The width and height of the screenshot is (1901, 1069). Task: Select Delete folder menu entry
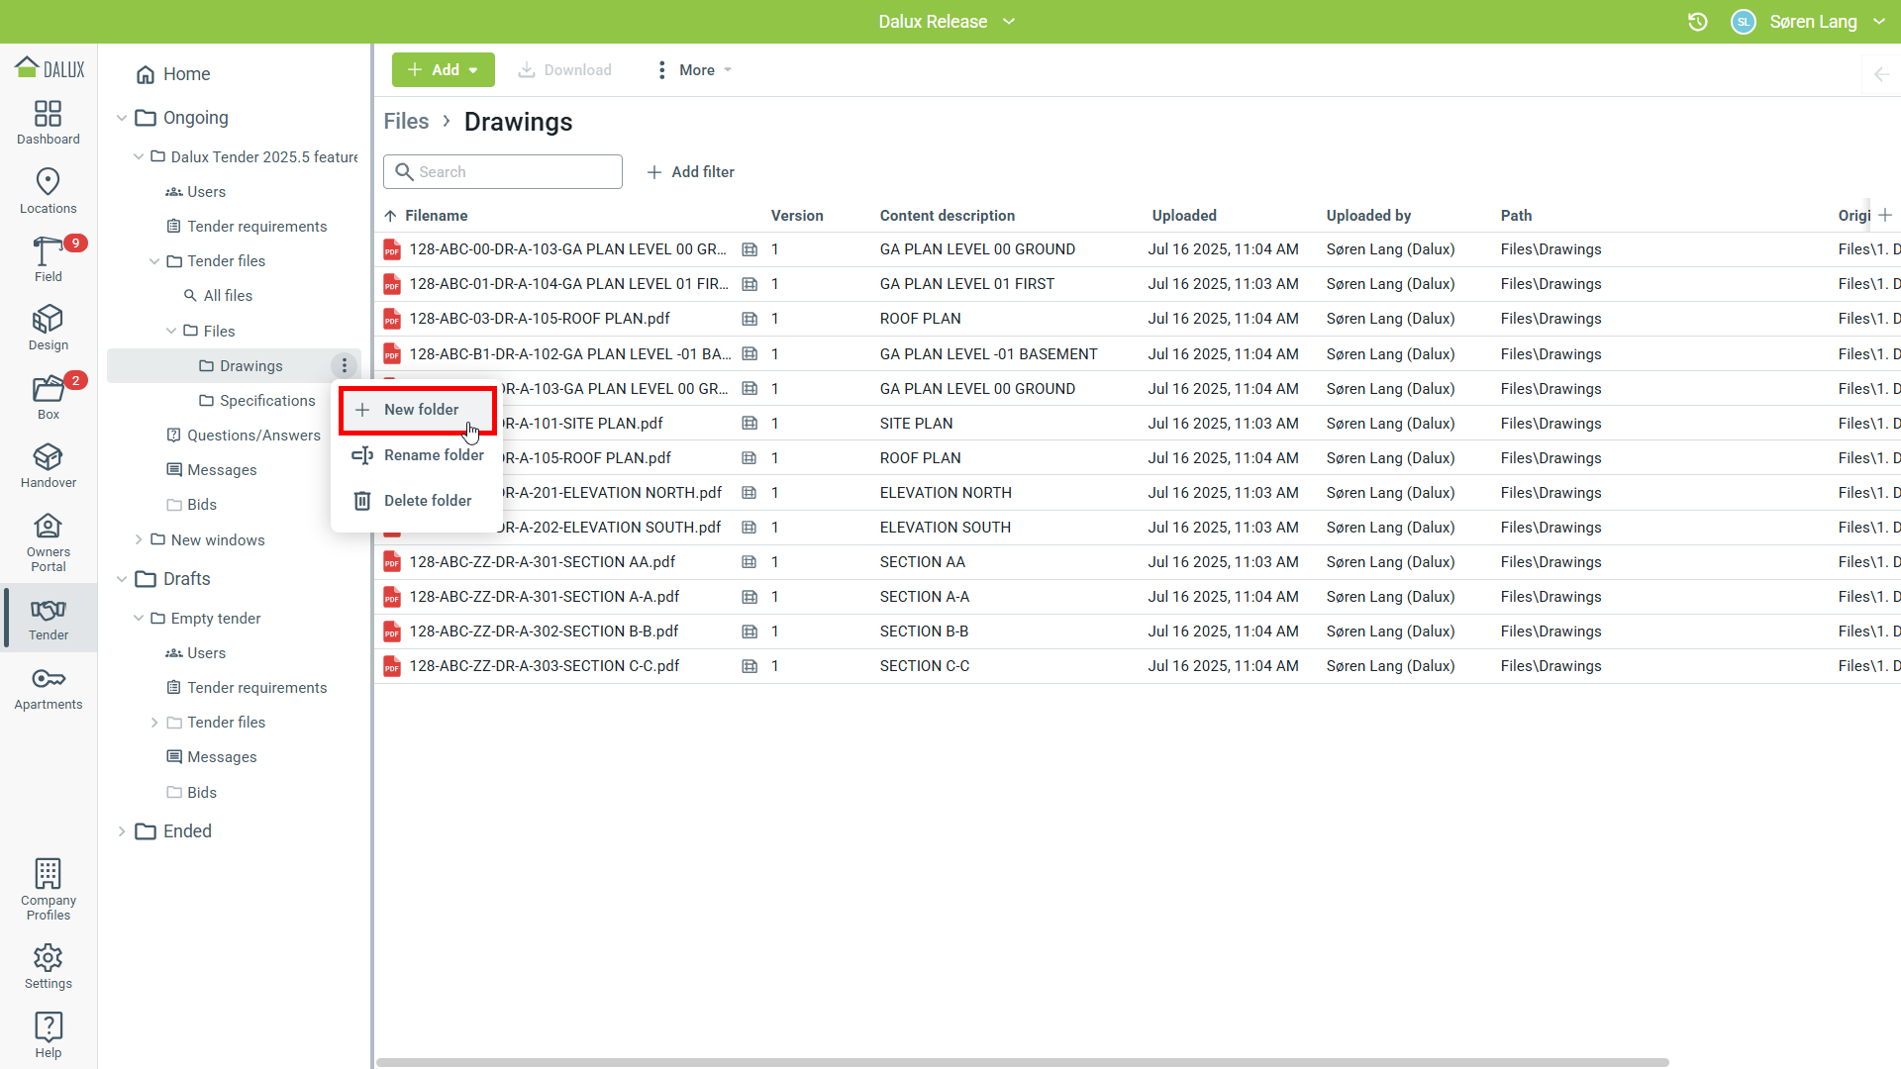(427, 501)
